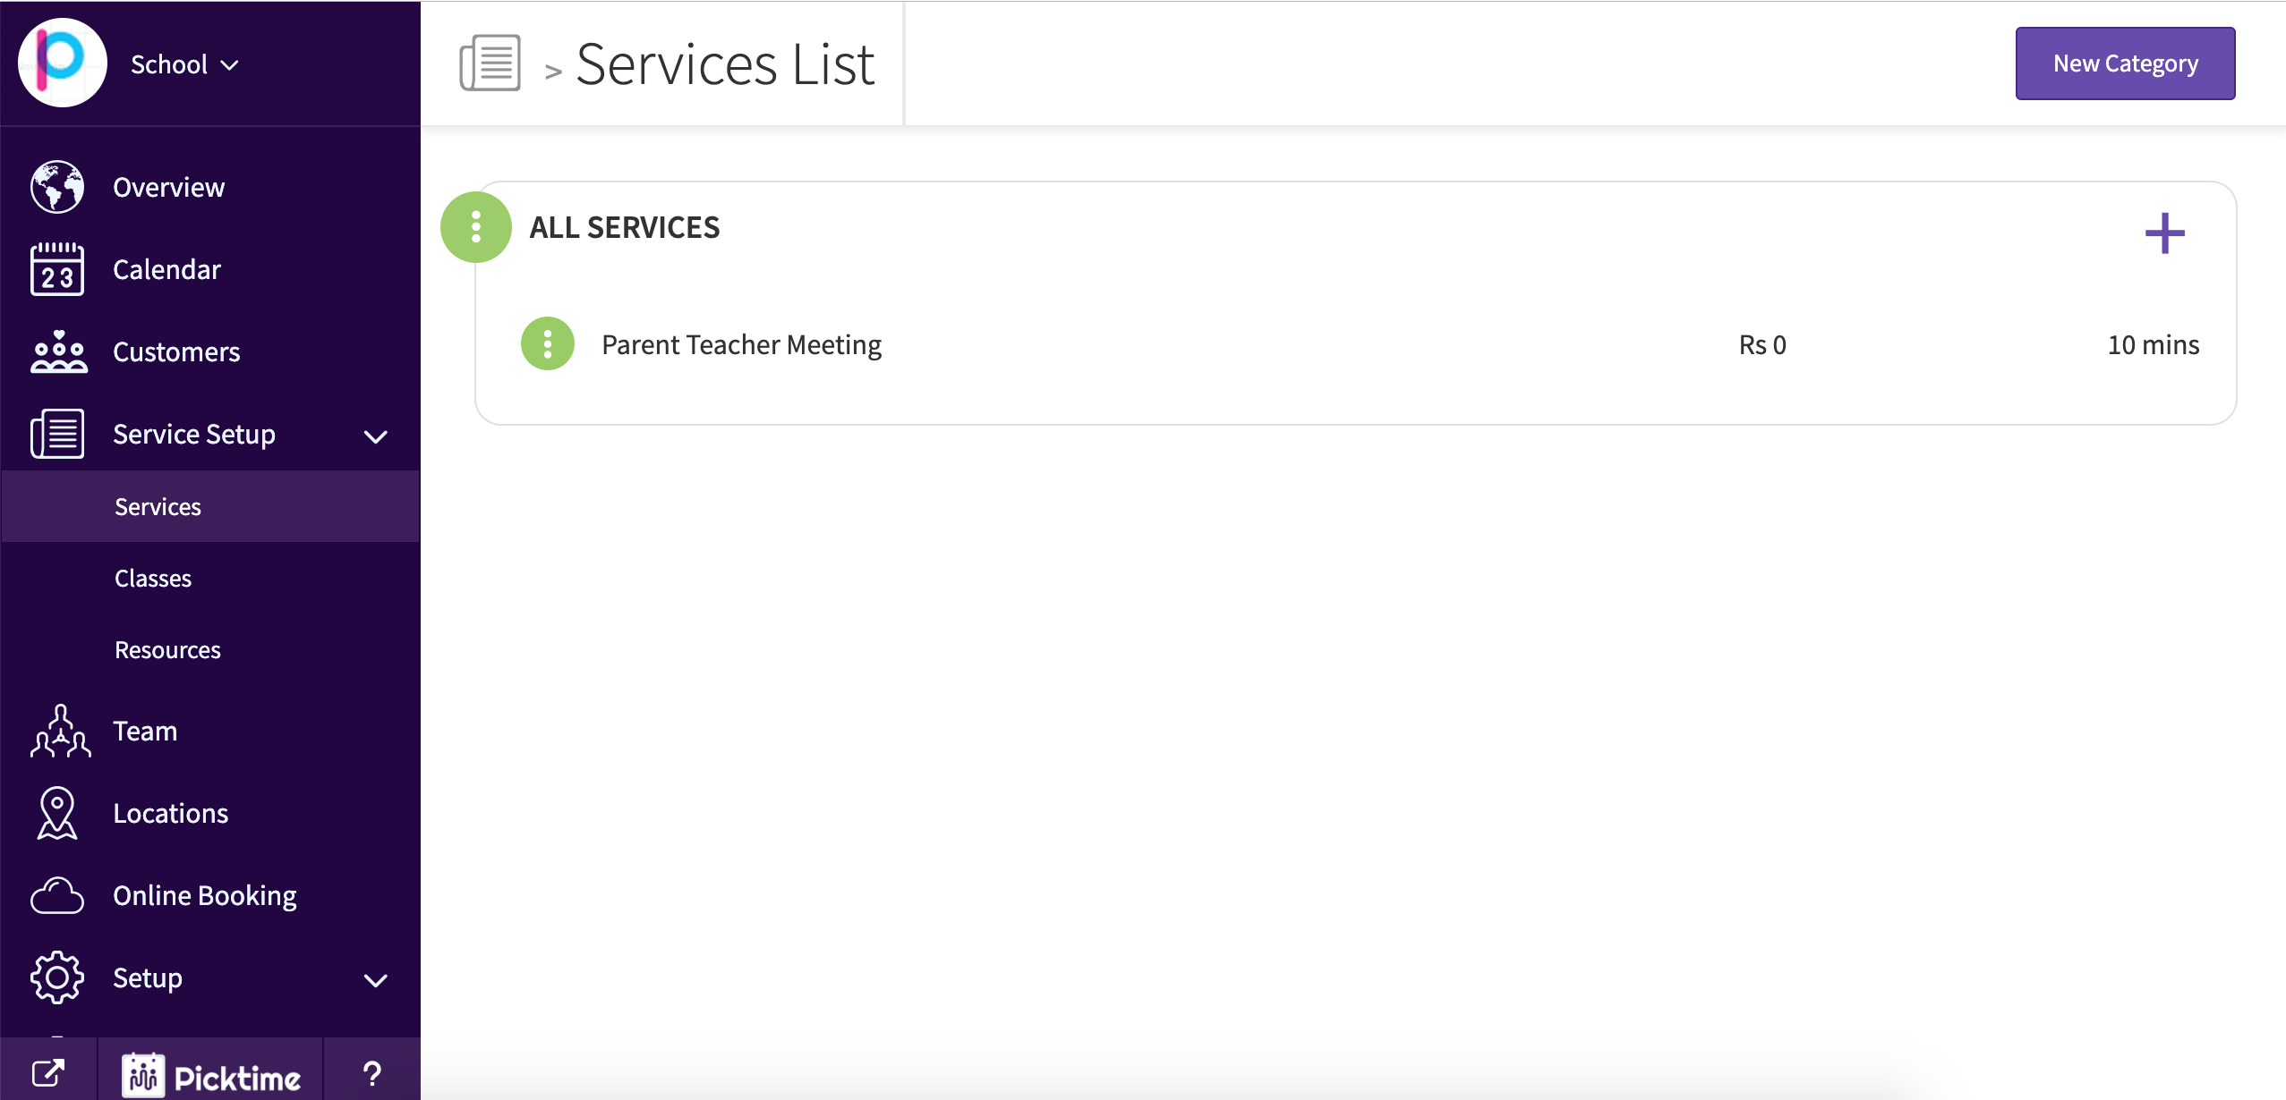Collapse the Service Setup chevron
This screenshot has height=1100, width=2286.
[376, 436]
